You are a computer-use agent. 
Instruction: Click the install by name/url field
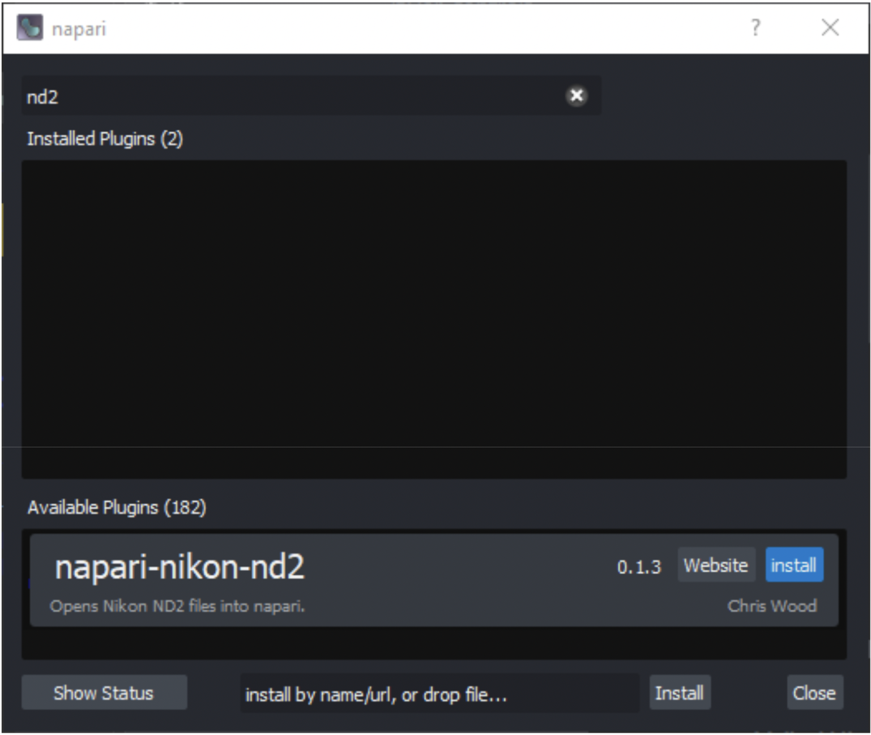[x=439, y=694]
